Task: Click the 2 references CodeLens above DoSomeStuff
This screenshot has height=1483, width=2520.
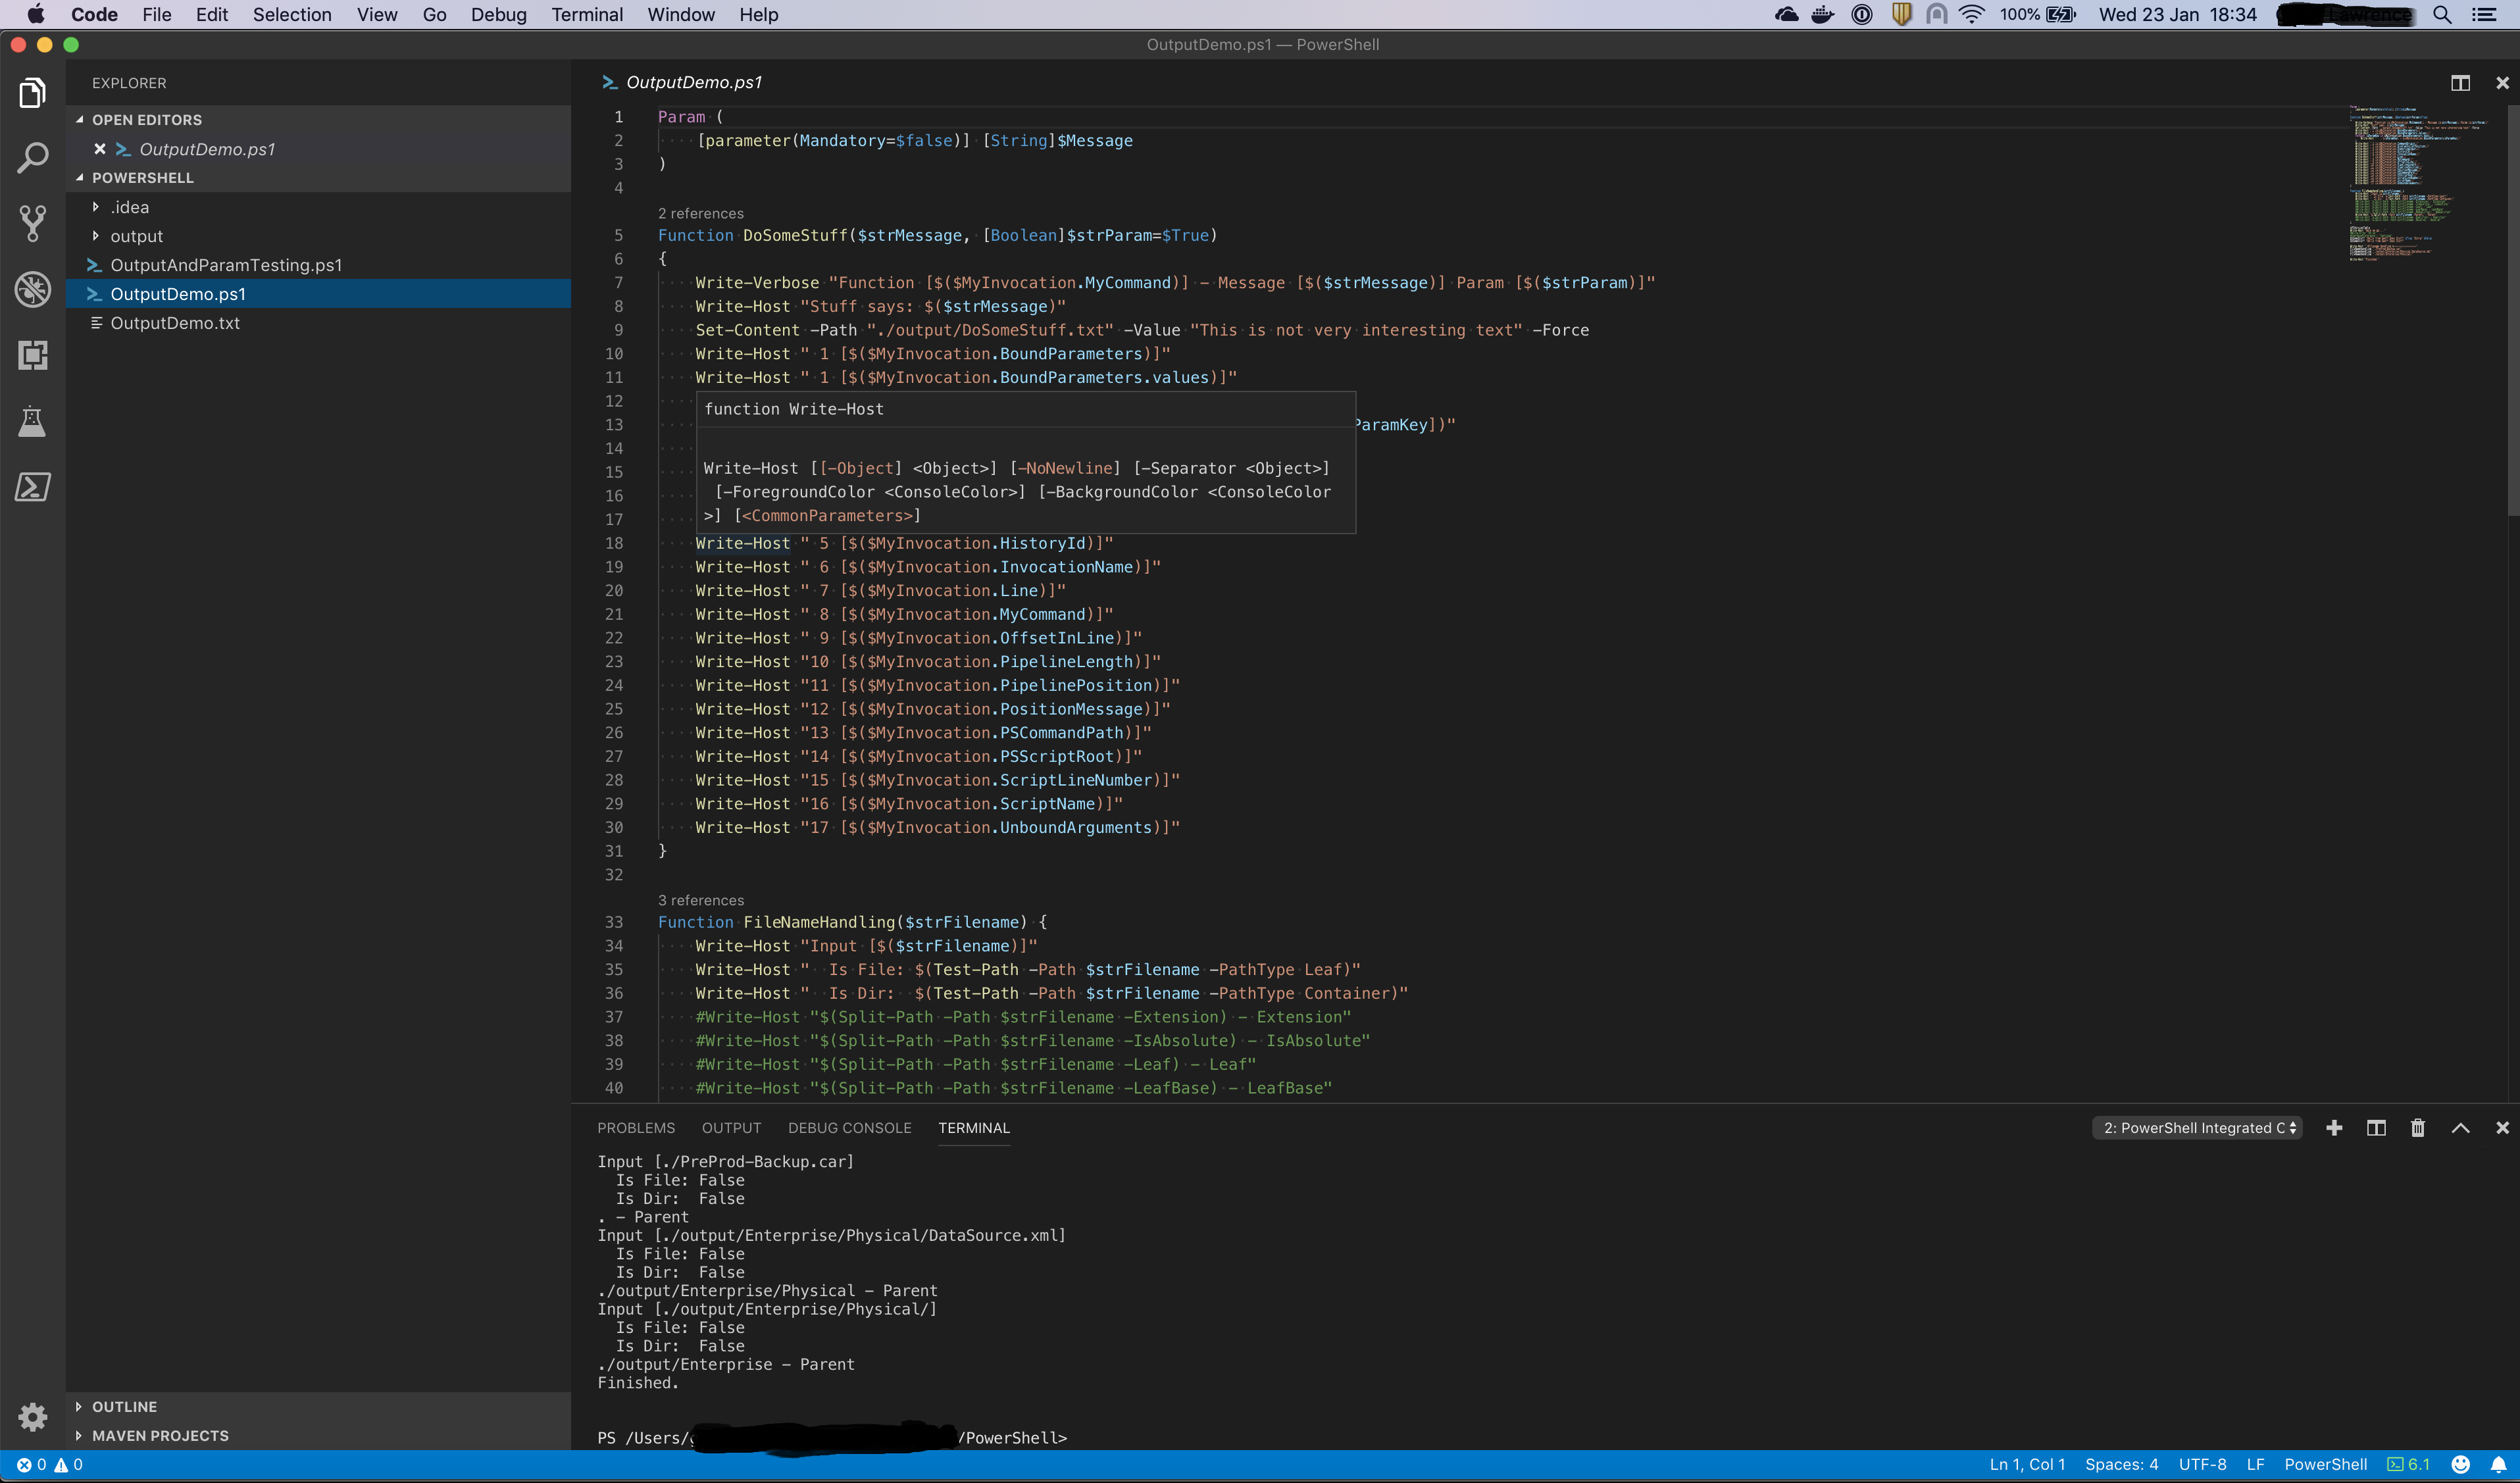Action: pyautogui.click(x=700, y=213)
